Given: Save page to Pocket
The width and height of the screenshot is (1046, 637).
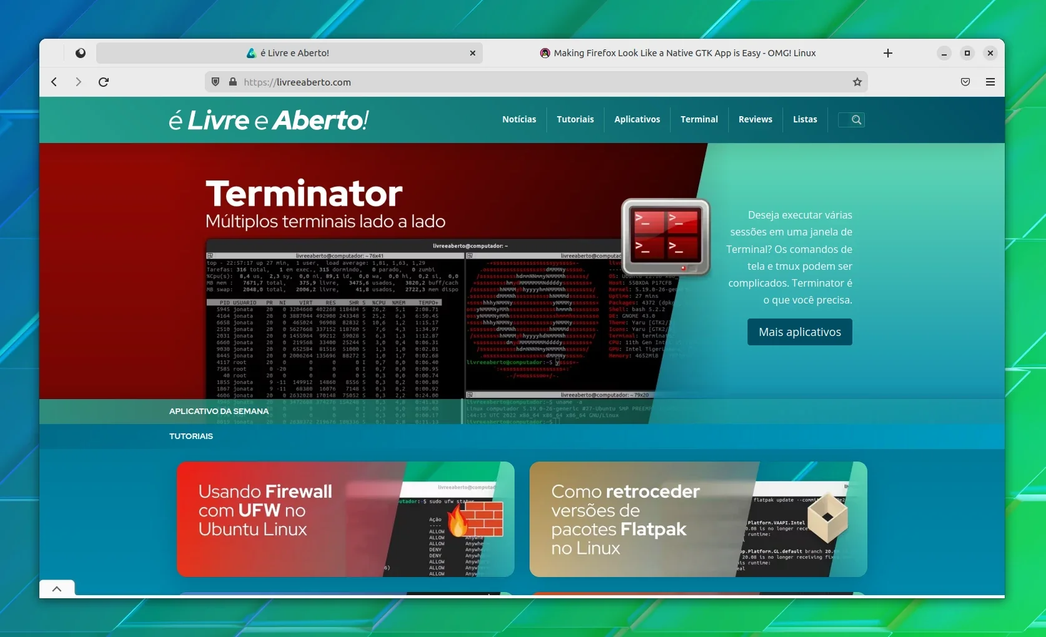Looking at the screenshot, I should [965, 82].
